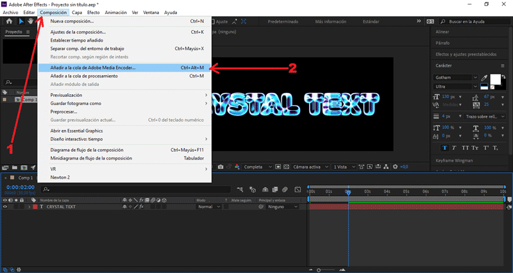Open Trazo sobre relleno stroke dropdown
Screen dimensions: 513x273
coord(485,117)
